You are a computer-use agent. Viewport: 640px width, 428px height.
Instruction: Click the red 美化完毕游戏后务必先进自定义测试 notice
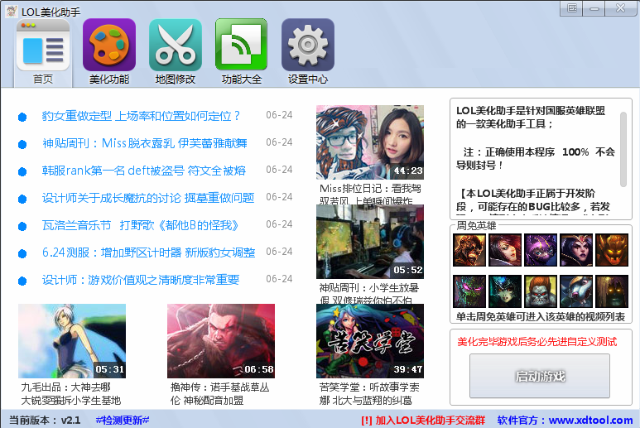pyautogui.click(x=537, y=342)
